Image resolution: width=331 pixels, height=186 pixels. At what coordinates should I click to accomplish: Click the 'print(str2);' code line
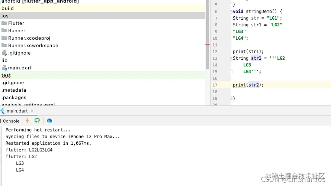click(248, 85)
